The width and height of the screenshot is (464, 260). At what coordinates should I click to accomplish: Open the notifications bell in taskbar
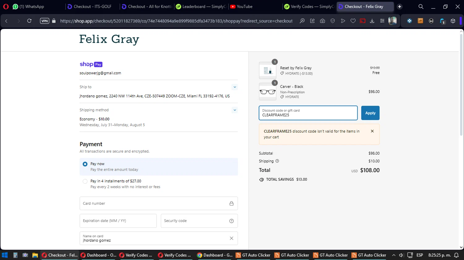[x=456, y=255]
